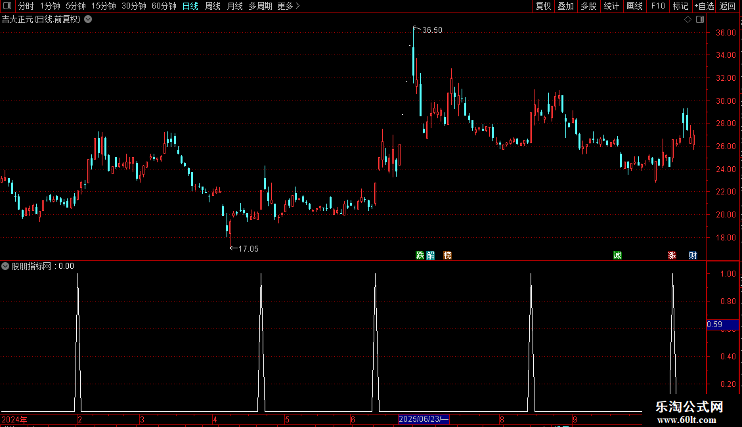Image resolution: width=742 pixels, height=427 pixels.
Task: Open 多周期 multi-period view
Action: (260, 6)
